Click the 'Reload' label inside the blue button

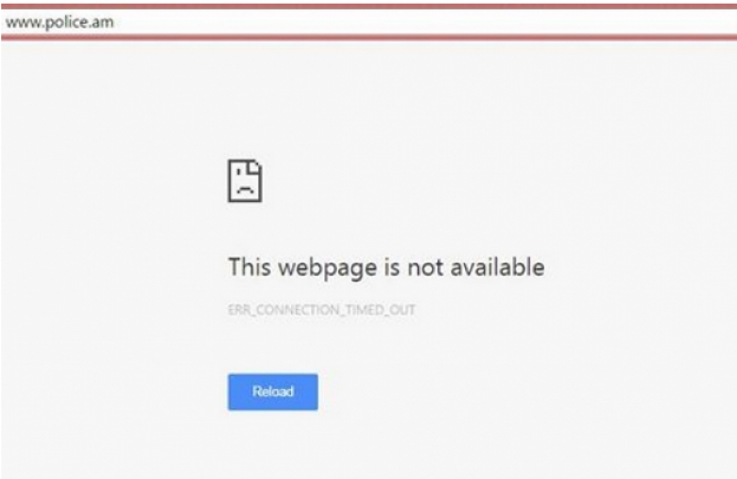tap(273, 391)
